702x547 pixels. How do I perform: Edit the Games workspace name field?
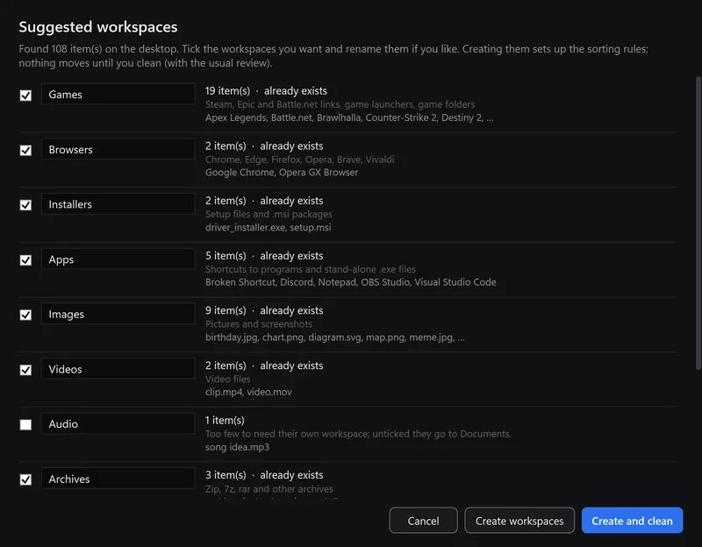(118, 95)
